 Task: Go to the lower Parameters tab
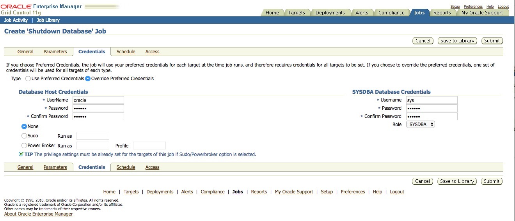coord(55,167)
